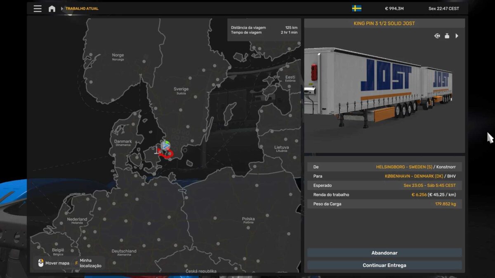Go to the home screen icon

[x=52, y=9]
